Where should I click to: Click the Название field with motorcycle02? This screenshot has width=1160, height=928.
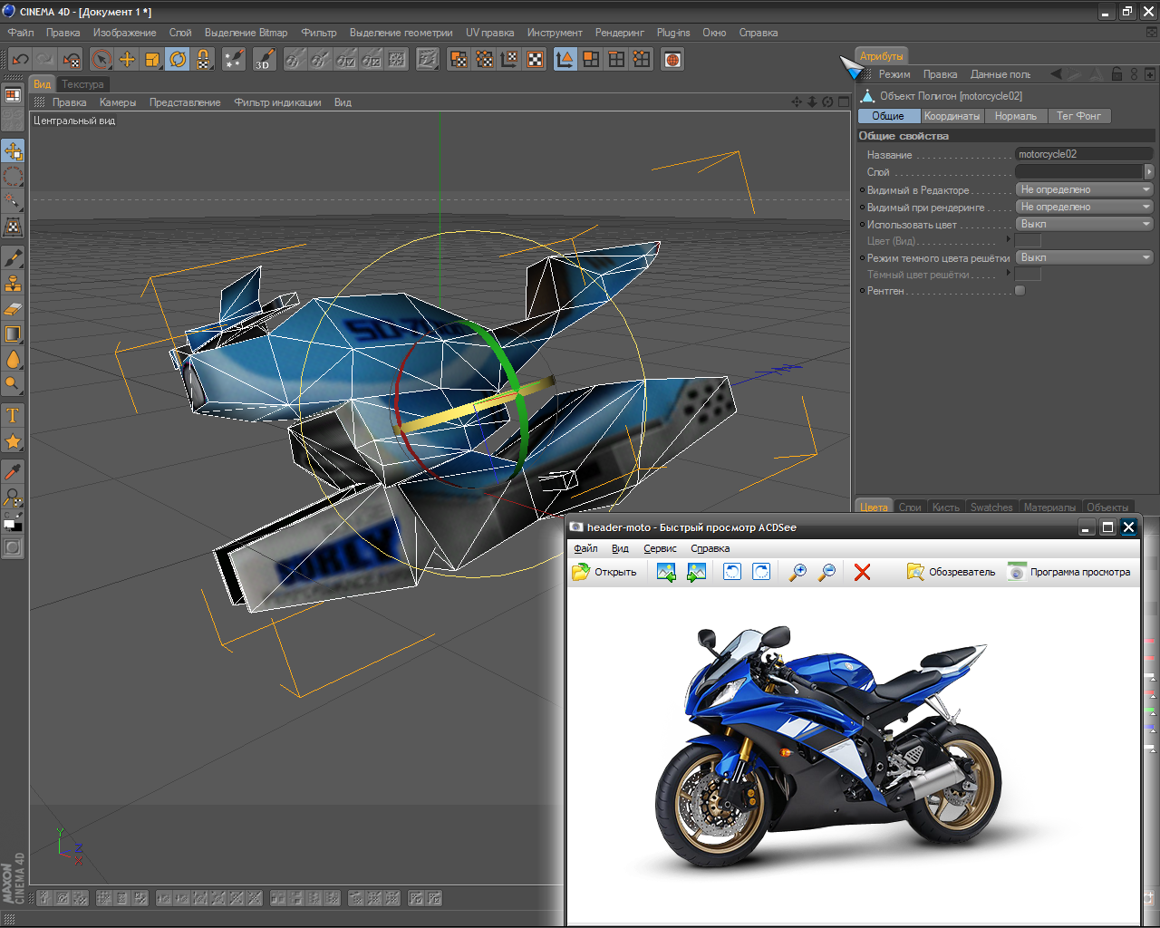click(x=1083, y=154)
